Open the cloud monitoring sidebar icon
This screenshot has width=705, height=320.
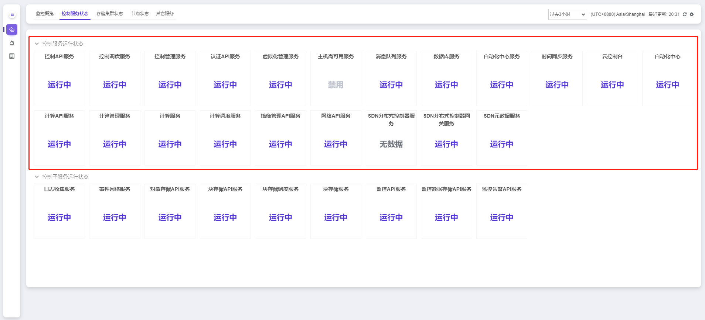(12, 29)
